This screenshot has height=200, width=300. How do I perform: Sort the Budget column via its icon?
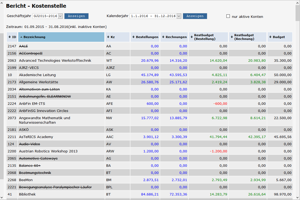coord(270,37)
